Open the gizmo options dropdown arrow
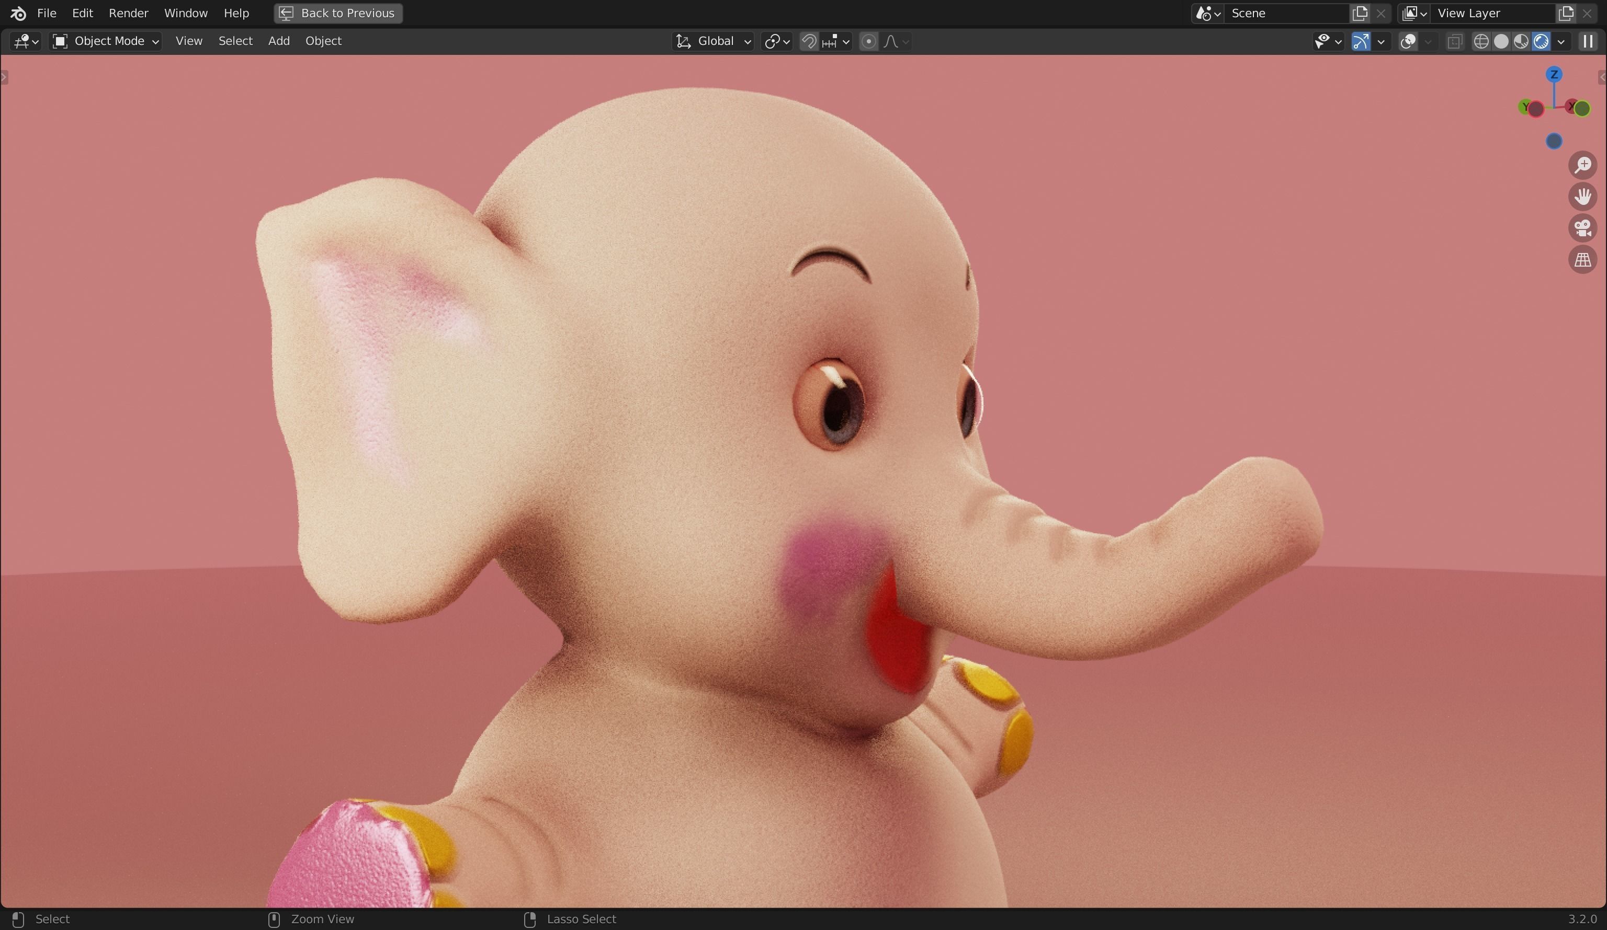1607x930 pixels. click(1380, 41)
